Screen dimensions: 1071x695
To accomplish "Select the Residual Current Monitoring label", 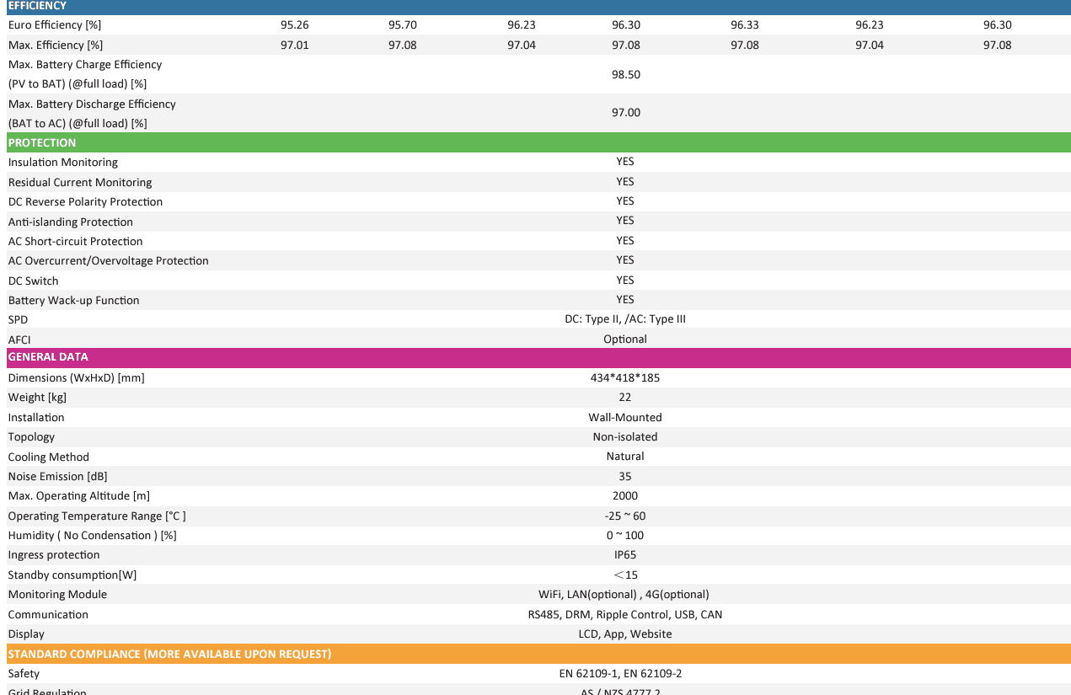I will click(x=80, y=182).
